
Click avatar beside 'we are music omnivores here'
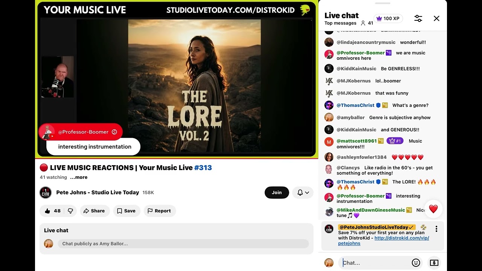tap(329, 54)
